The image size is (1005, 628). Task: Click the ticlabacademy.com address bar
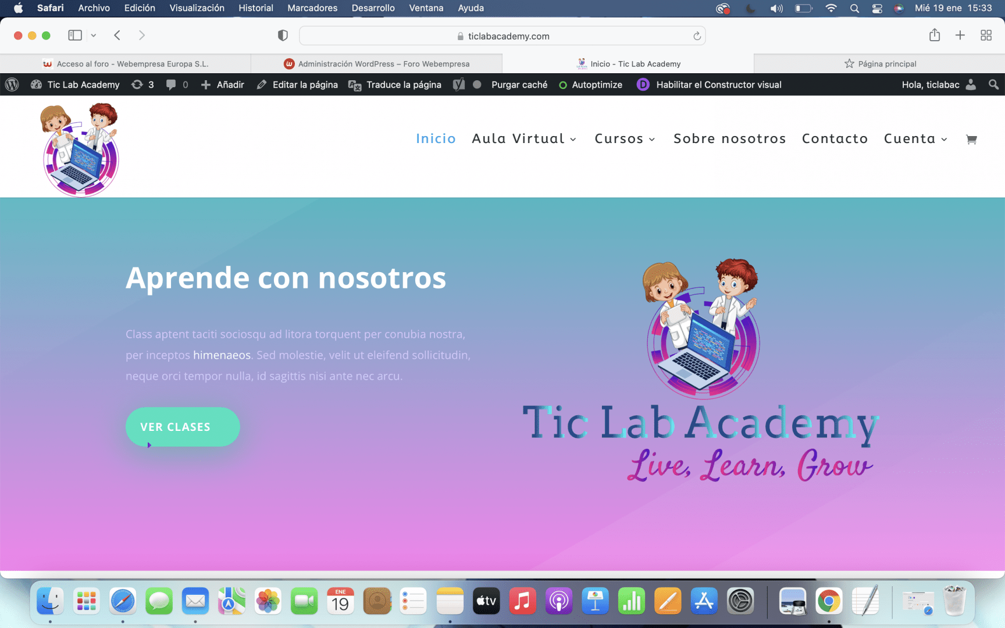point(502,35)
